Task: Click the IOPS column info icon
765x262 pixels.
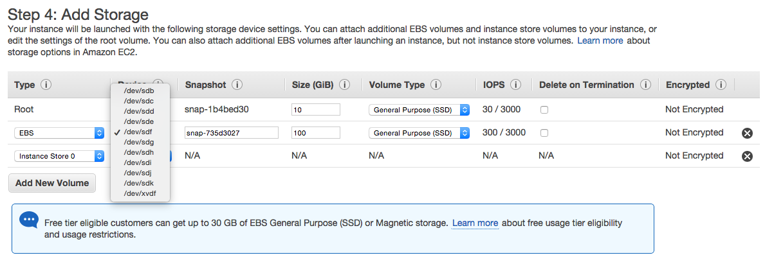Action: tap(515, 85)
